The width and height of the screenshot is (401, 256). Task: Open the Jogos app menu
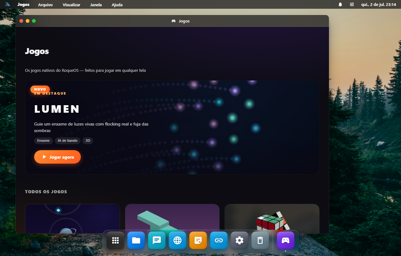coord(23,4)
